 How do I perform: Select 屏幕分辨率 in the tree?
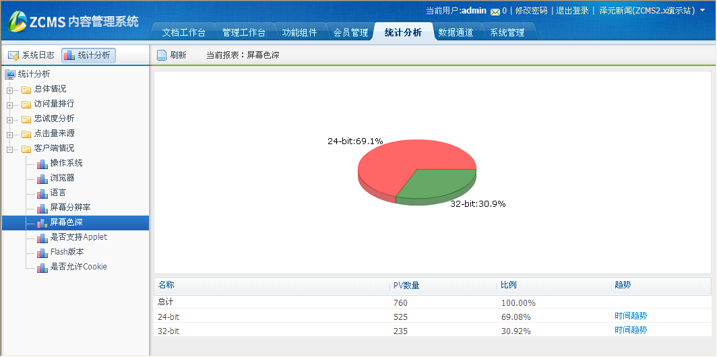pos(70,208)
